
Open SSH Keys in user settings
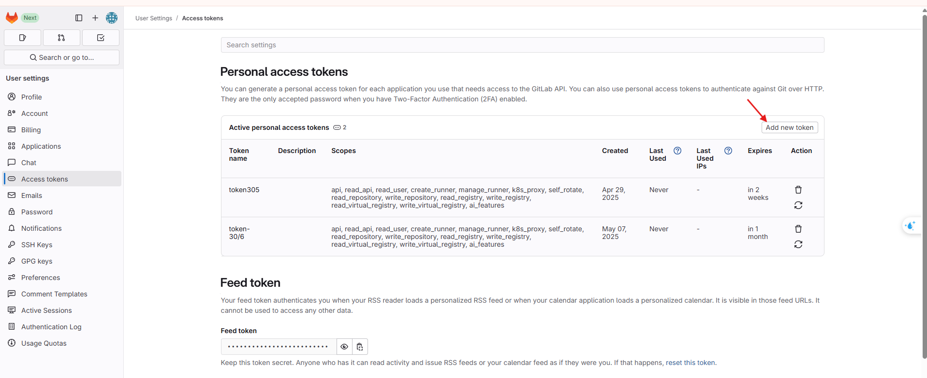click(x=37, y=245)
